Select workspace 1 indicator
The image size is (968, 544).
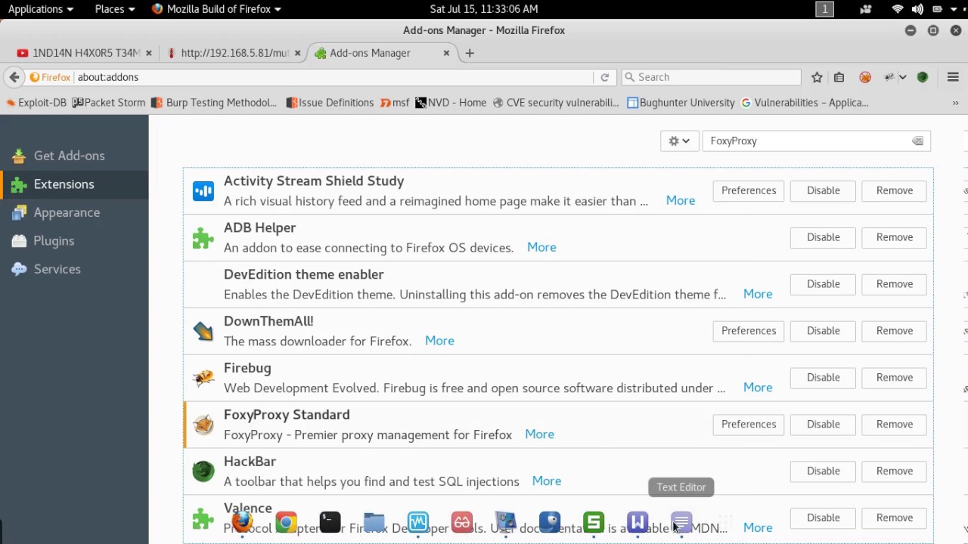tap(824, 9)
